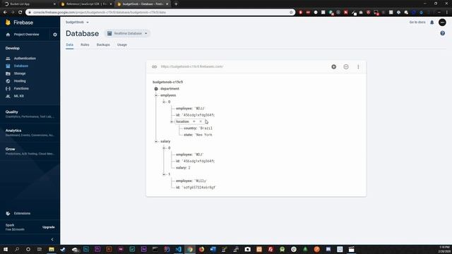Collapse emplyees child 0 node
The image size is (452, 254).
point(164,102)
